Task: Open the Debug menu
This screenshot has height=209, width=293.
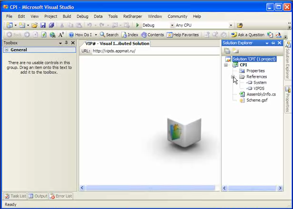Action: (x=82, y=17)
